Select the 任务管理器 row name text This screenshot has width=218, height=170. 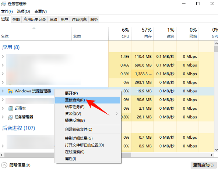24,117
